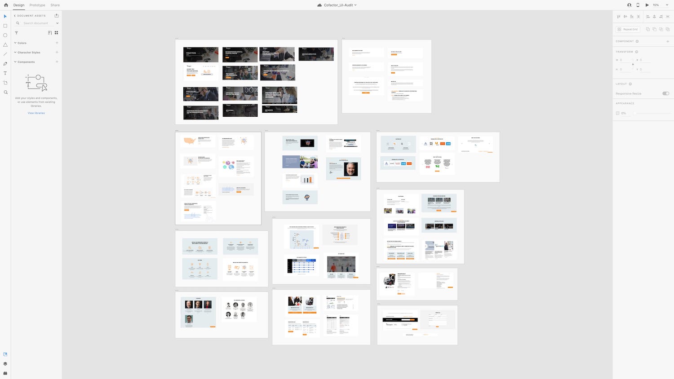Adjust the opacity slider in Appearance
The width and height of the screenshot is (674, 379).
coord(652,113)
